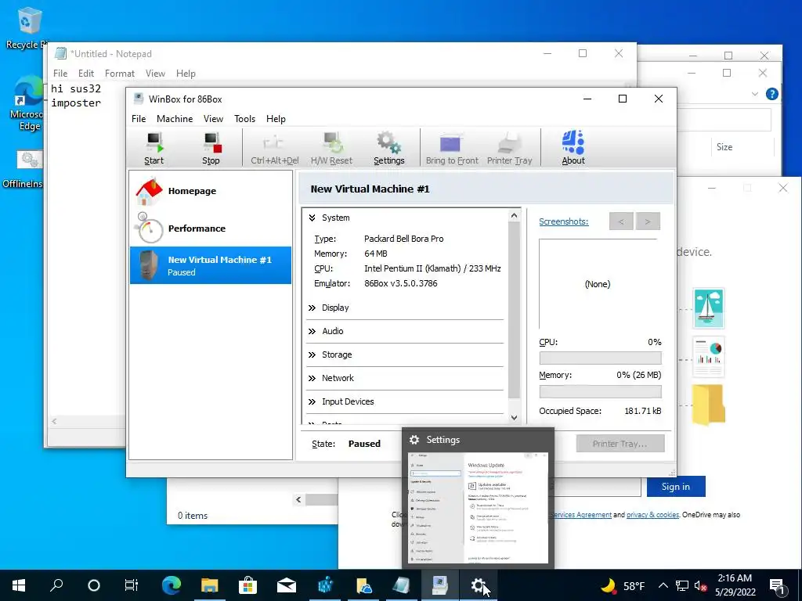Open WinBox View menu
The height and width of the screenshot is (601, 802).
(x=213, y=119)
